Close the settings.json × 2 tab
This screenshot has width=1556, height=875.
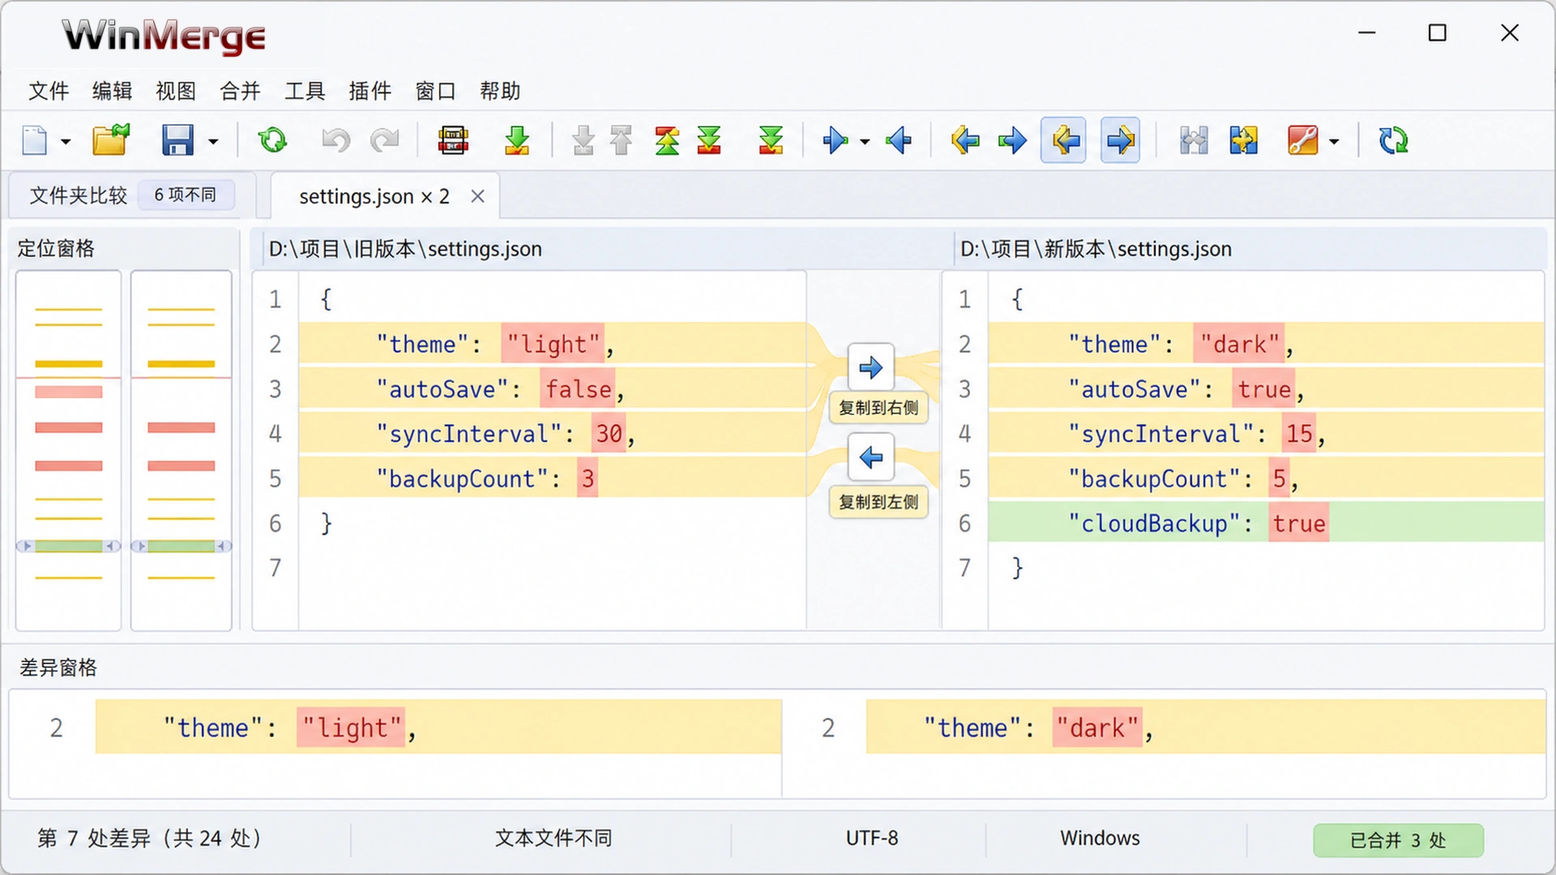point(478,196)
